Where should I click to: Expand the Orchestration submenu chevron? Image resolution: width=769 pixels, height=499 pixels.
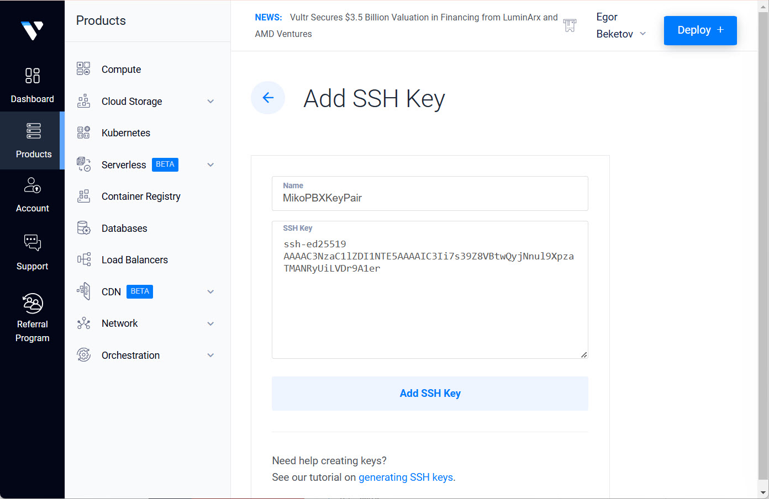click(x=210, y=355)
